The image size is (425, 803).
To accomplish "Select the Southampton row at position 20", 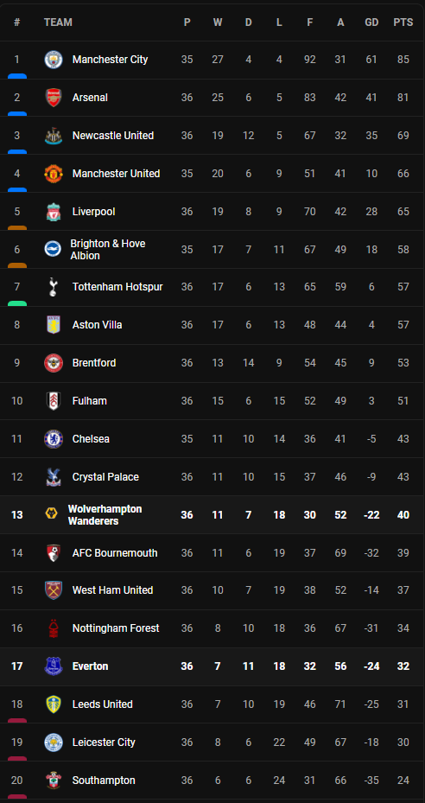I will (212, 781).
